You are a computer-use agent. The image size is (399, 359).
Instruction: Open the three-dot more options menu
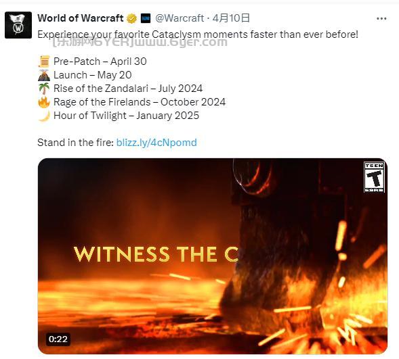coord(381,18)
